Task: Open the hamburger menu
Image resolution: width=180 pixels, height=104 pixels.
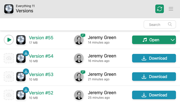Action: tap(171, 9)
